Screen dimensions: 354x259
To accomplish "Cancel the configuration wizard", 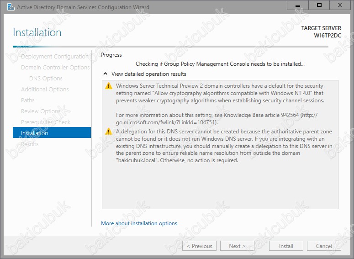I will (x=324, y=246).
